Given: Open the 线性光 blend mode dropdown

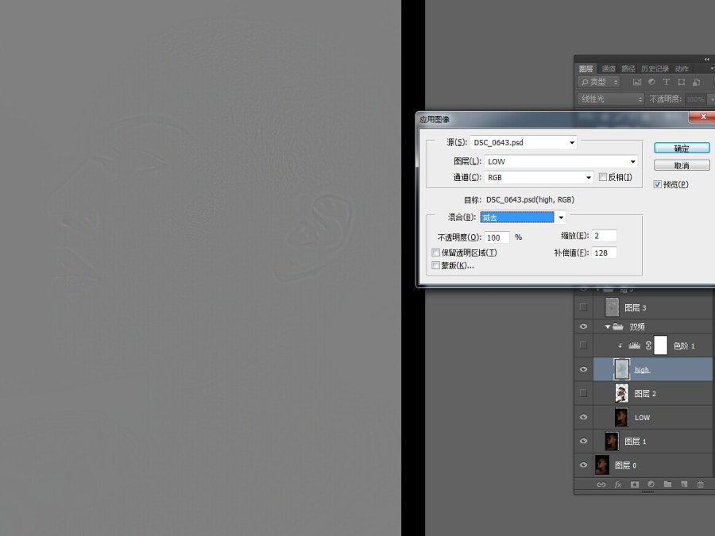Looking at the screenshot, I should (x=611, y=99).
